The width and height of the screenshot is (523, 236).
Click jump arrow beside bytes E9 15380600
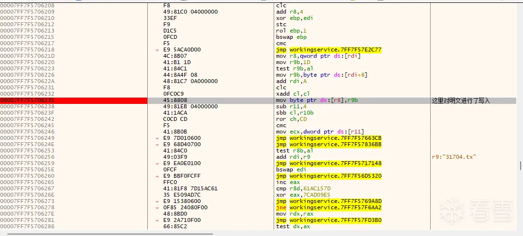point(157,202)
